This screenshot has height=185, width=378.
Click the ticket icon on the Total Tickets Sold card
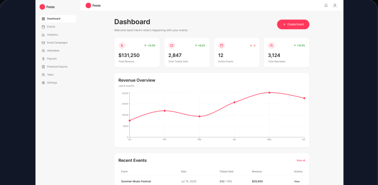tap(171, 45)
